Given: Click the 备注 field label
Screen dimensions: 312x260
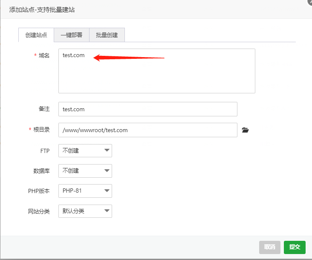Looking at the screenshot, I should point(44,109).
